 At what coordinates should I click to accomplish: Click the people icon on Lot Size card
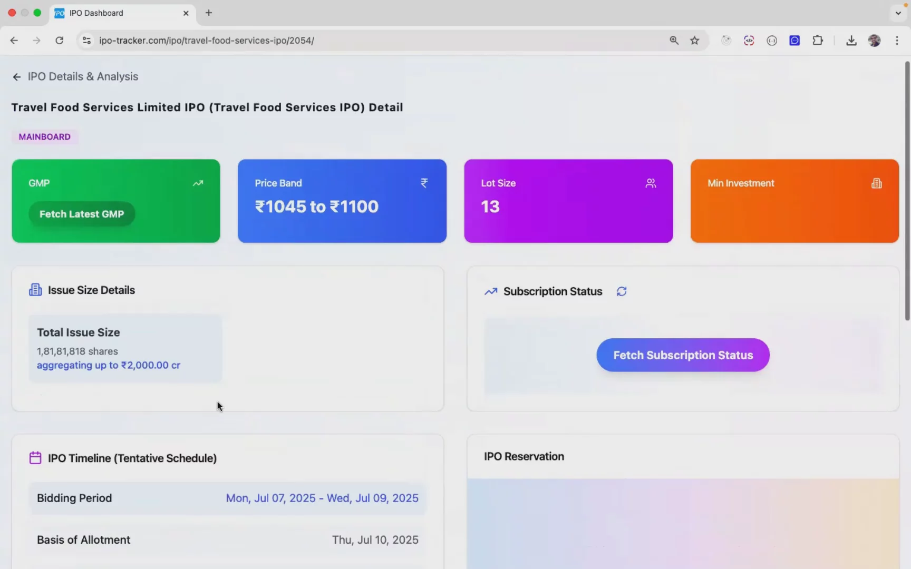pyautogui.click(x=651, y=183)
